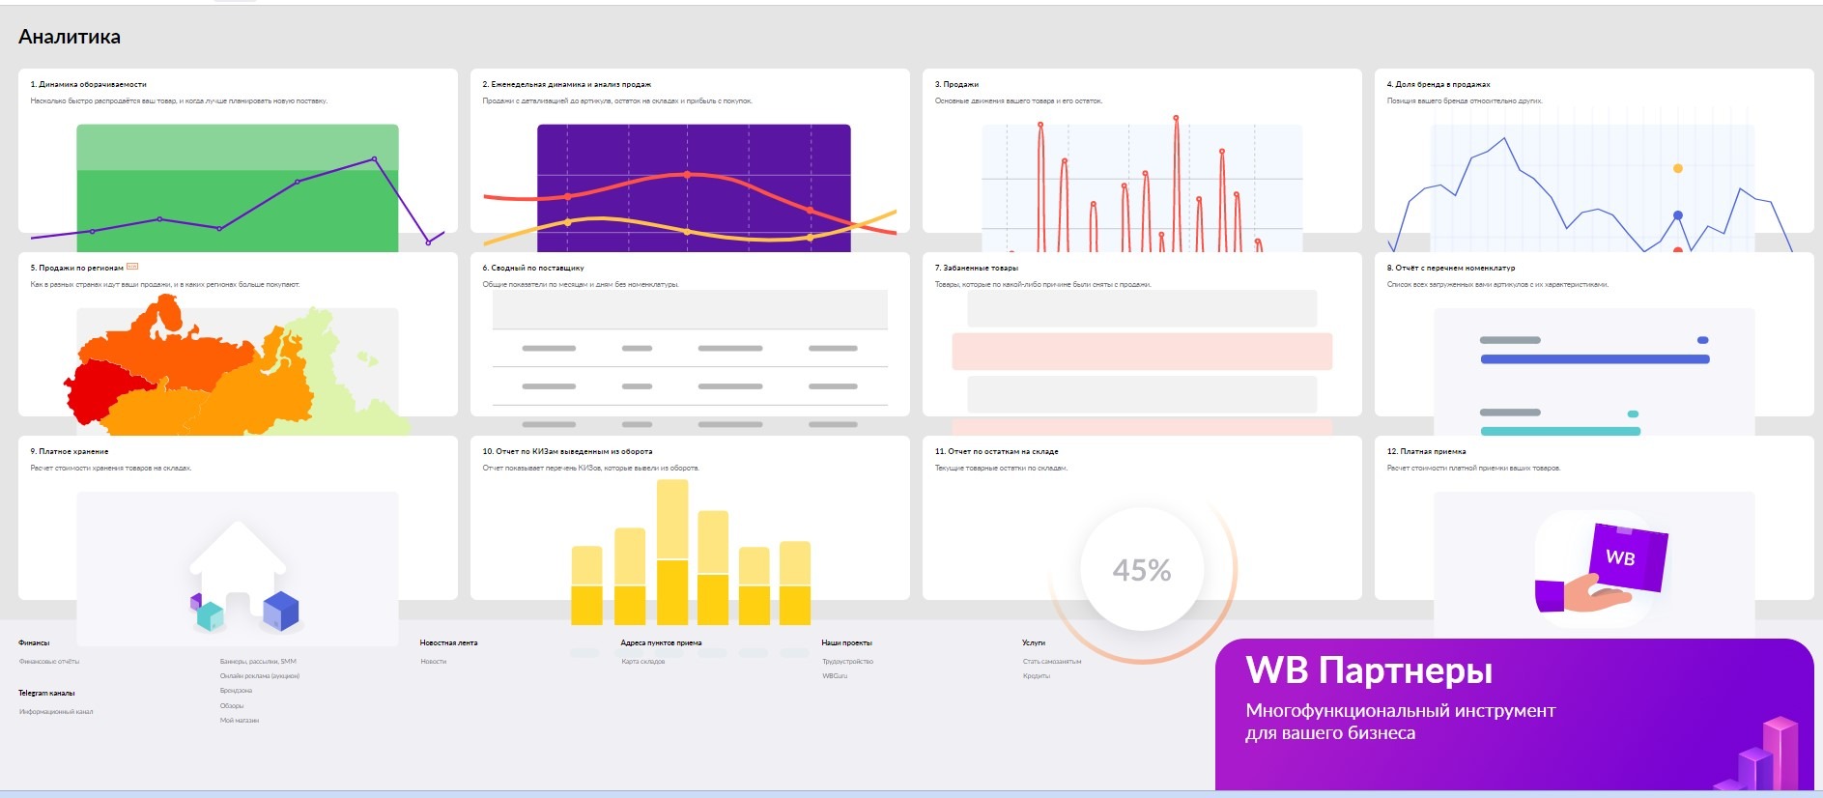The height and width of the screenshot is (798, 1823).
Task: Click the Наши проекты footer heading
Action: coord(847,642)
